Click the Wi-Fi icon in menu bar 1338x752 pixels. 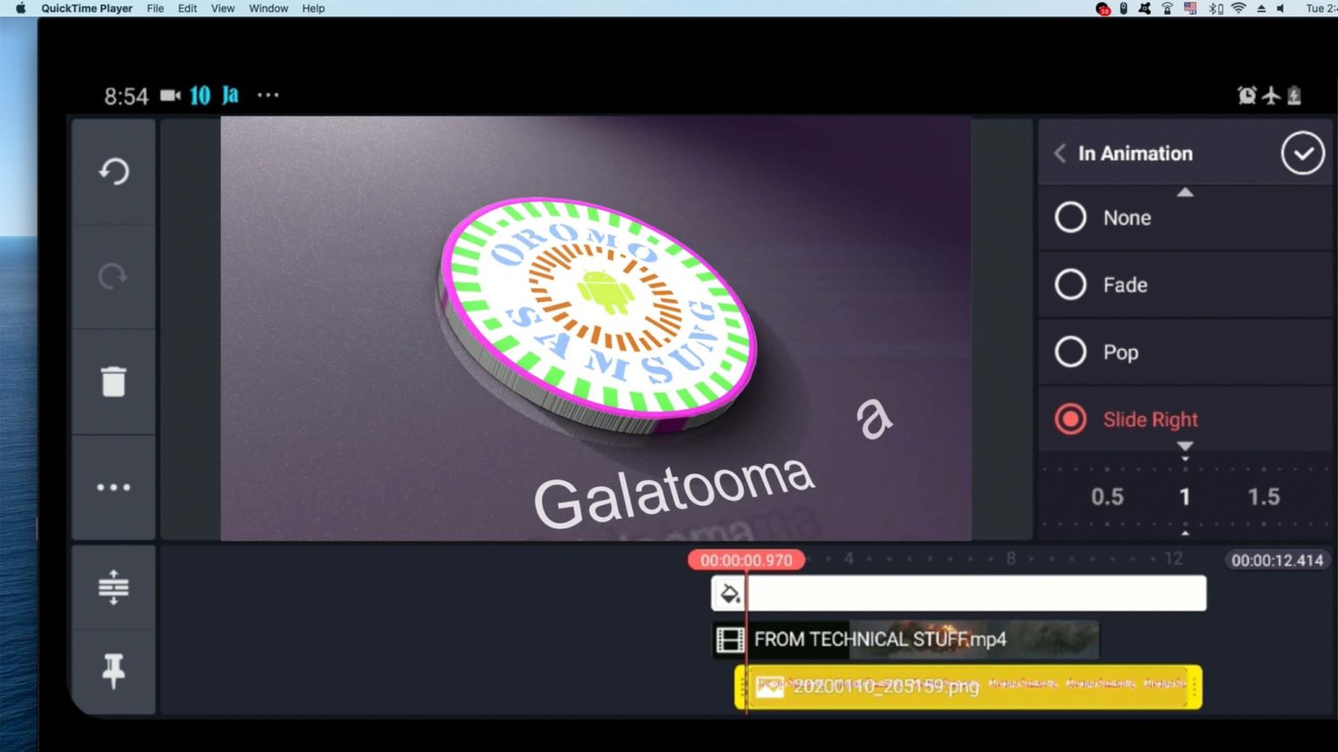pos(1238,8)
